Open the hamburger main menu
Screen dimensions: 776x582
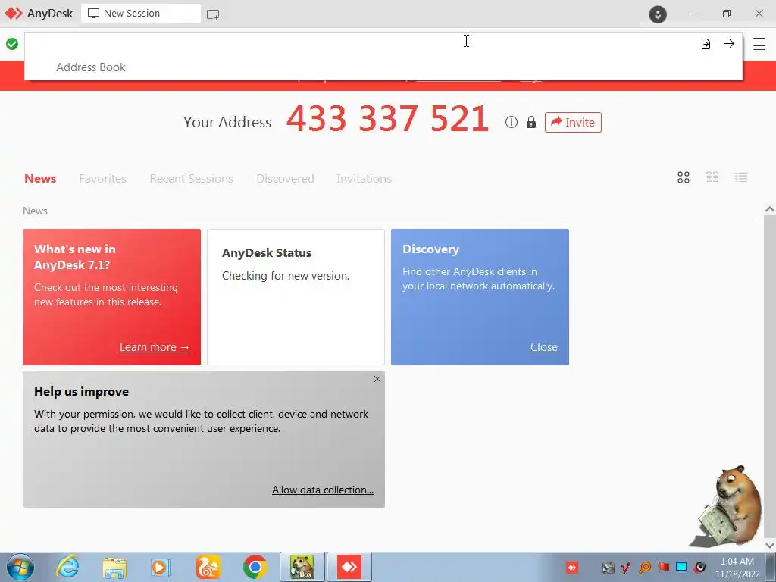[759, 44]
